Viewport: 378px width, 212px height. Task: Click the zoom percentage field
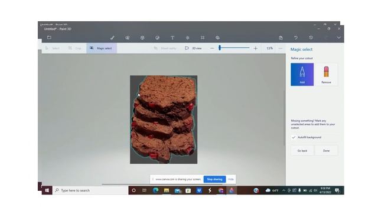[x=269, y=48]
